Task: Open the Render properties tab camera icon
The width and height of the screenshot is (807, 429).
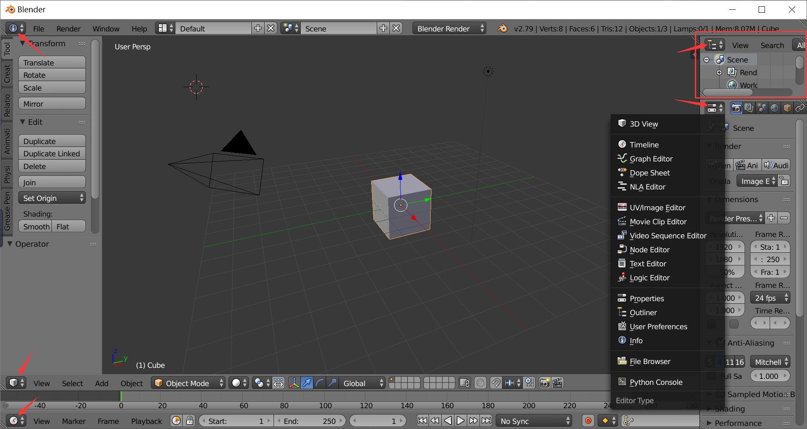Action: 736,108
